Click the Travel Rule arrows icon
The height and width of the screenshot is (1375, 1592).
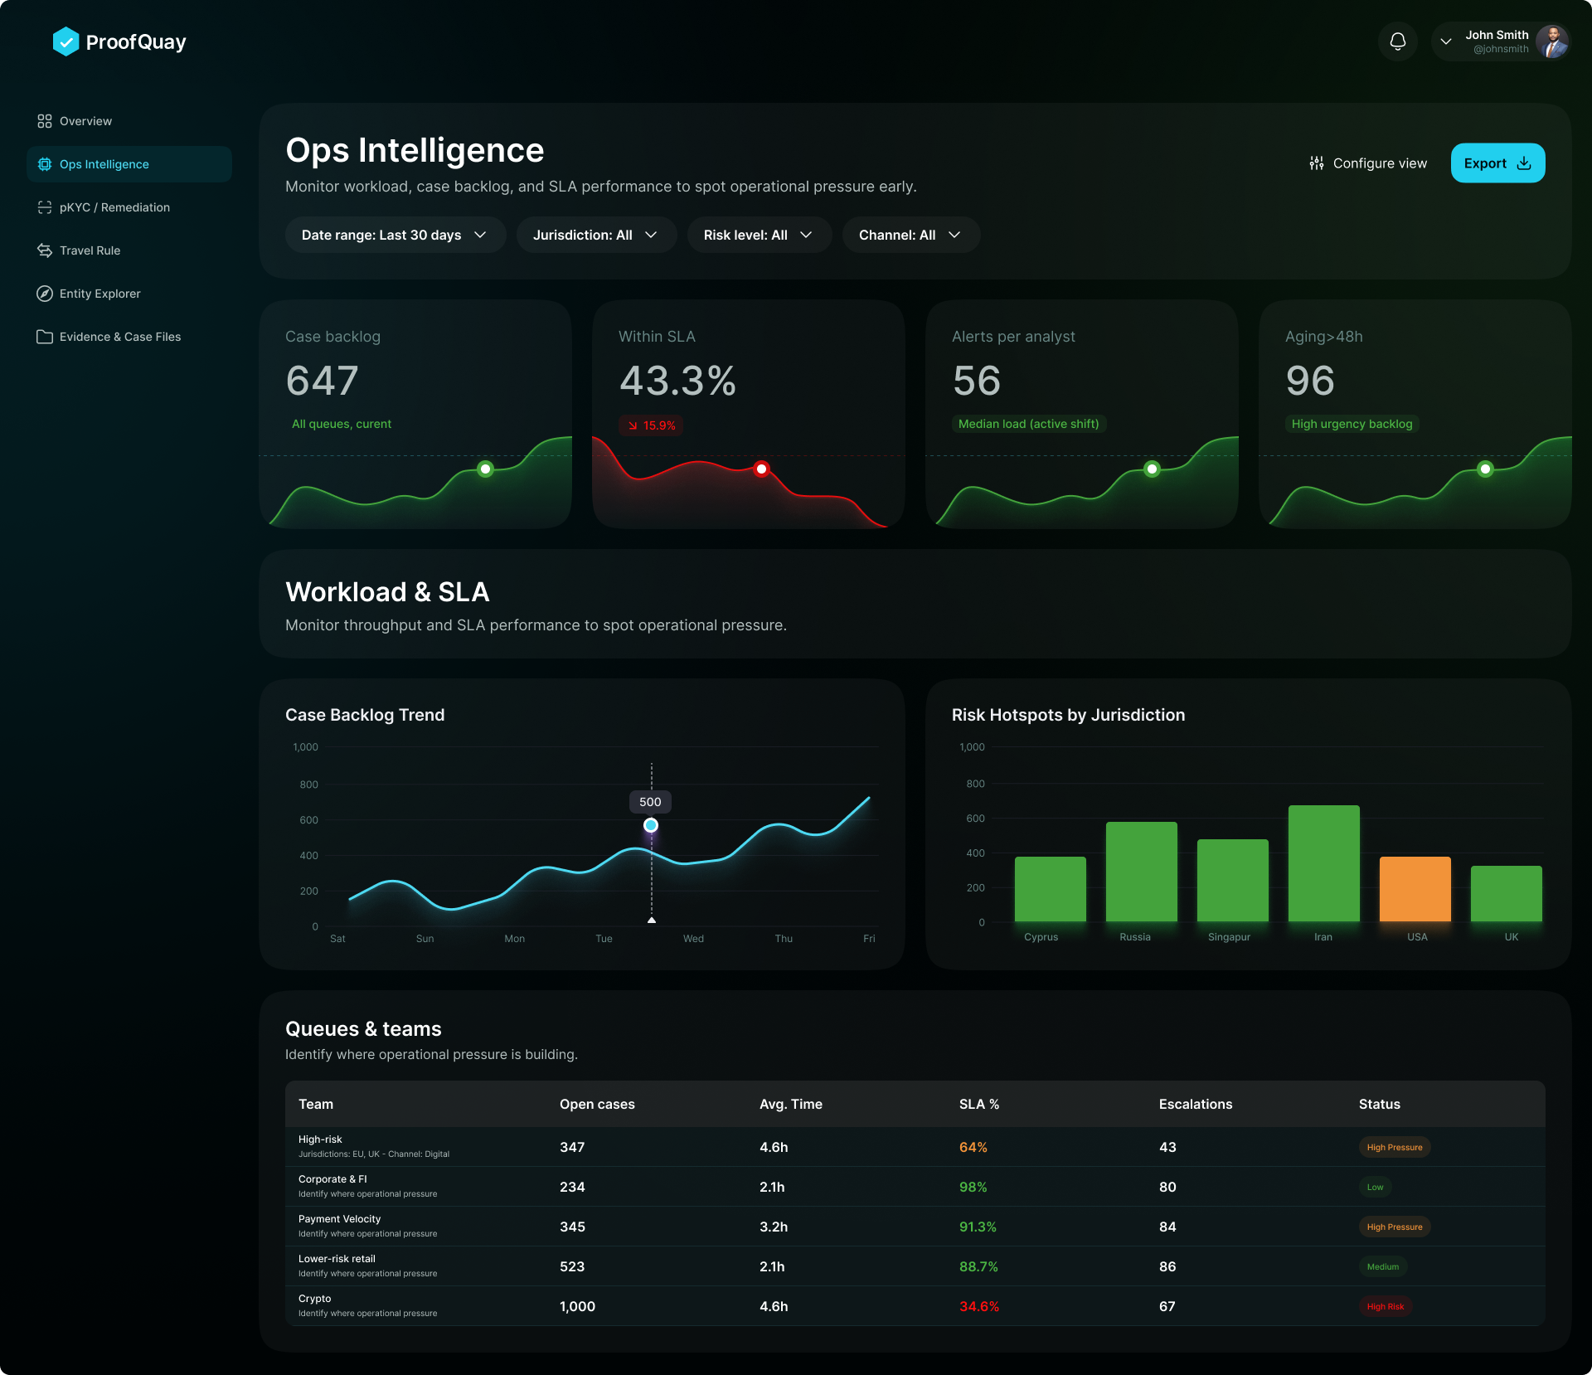click(x=45, y=250)
